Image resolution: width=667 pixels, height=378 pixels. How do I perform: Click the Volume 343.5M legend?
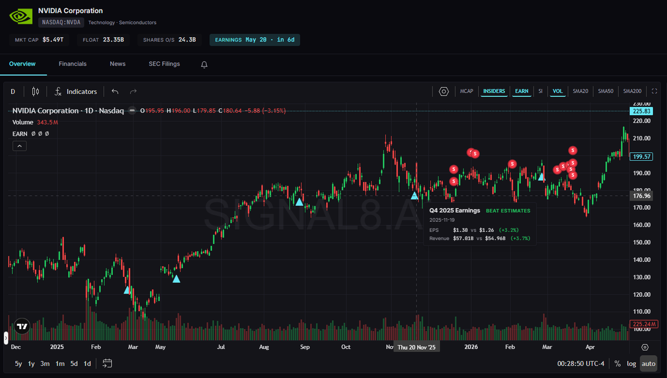coord(36,122)
